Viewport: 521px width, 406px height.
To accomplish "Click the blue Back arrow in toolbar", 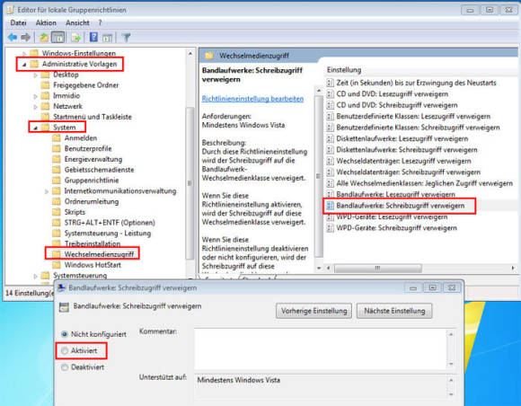I will pos(13,37).
